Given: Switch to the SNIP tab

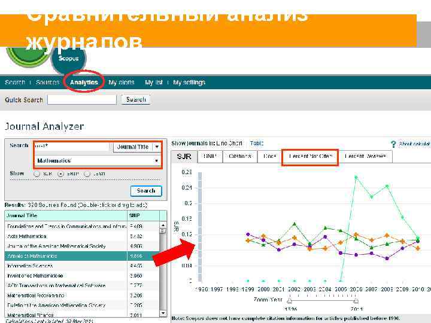Looking at the screenshot, I should [x=210, y=157].
